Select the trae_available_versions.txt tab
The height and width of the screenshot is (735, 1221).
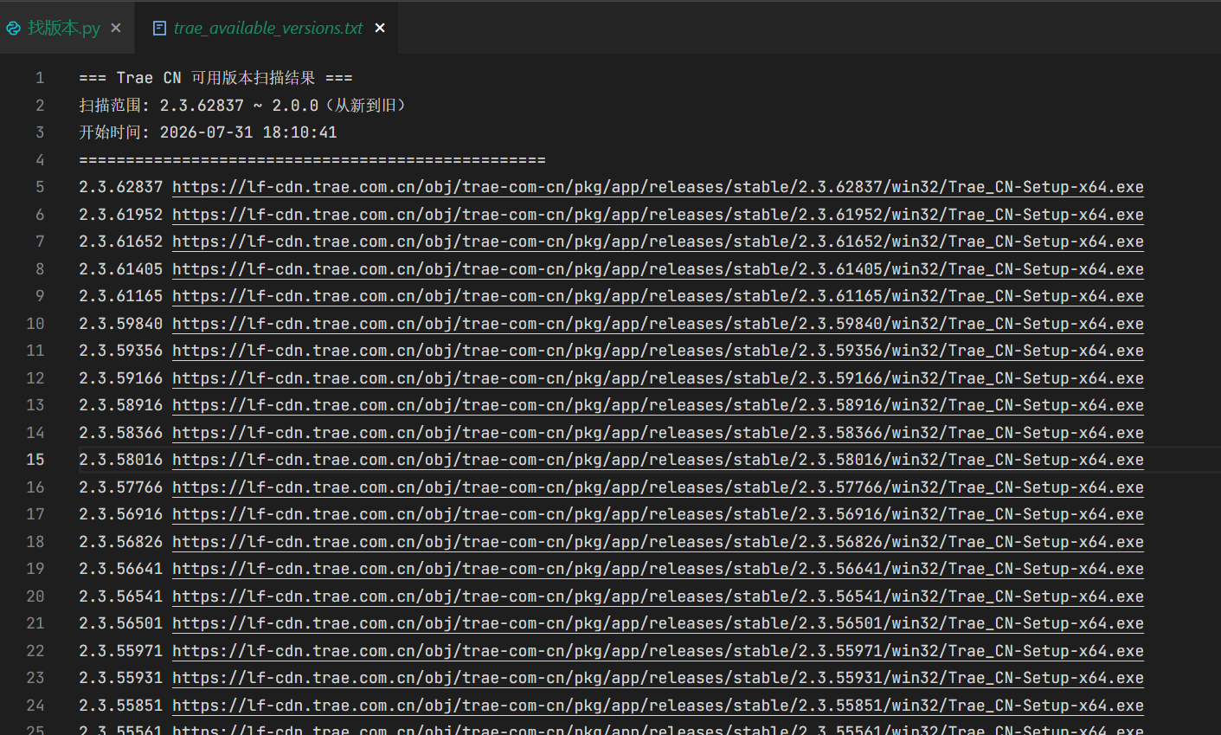point(267,28)
